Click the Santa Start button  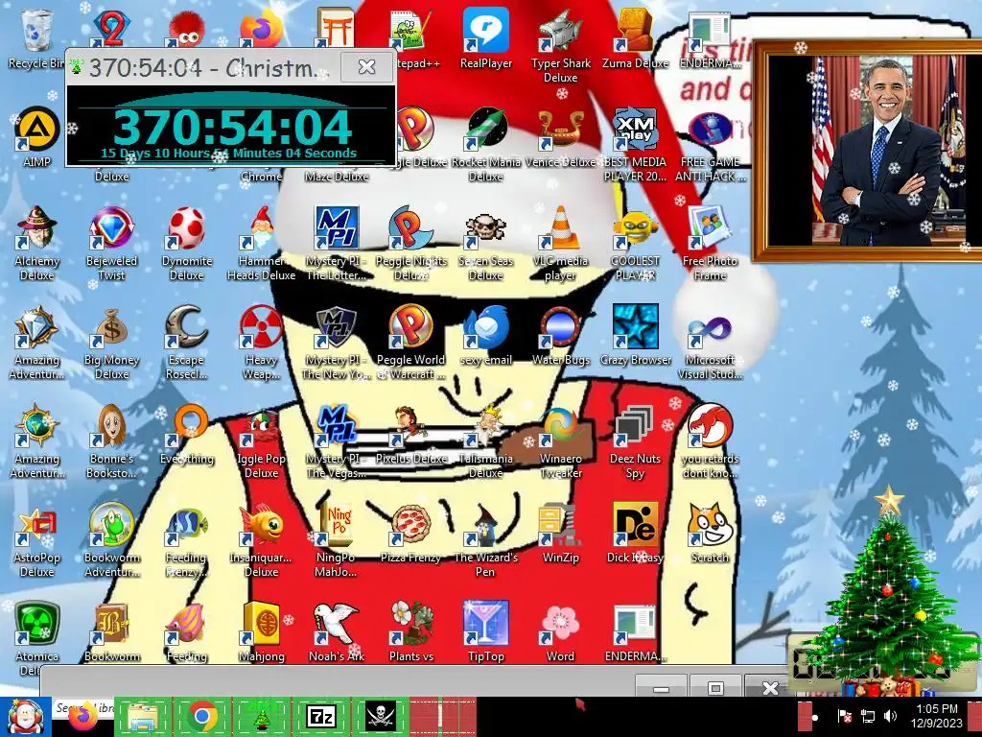tap(25, 716)
